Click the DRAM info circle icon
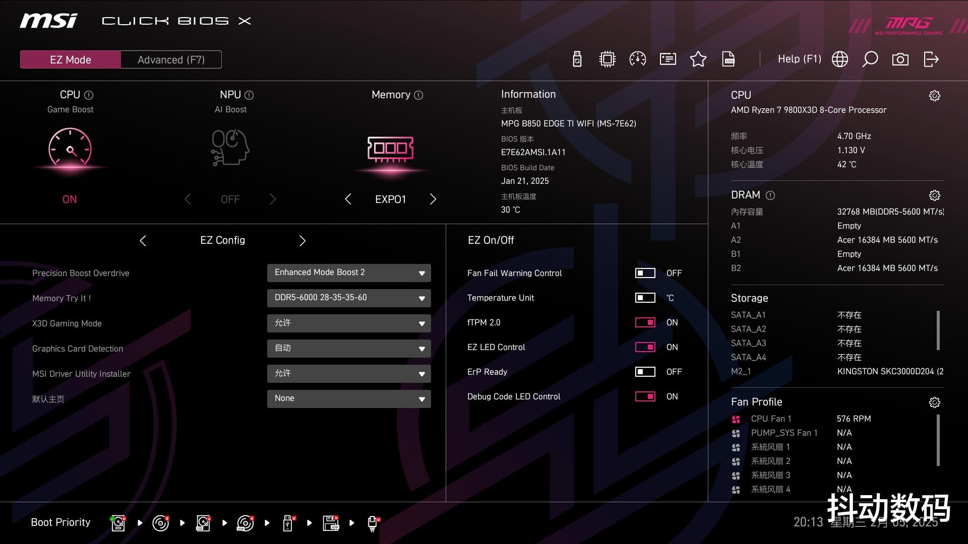The width and height of the screenshot is (968, 544). pos(770,195)
